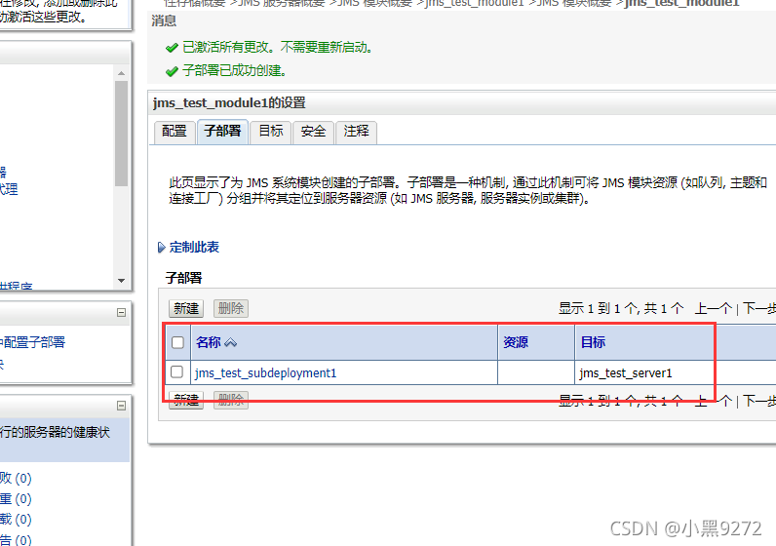Click the sort arrow icon beside 名称
The width and height of the screenshot is (776, 546).
click(x=231, y=342)
